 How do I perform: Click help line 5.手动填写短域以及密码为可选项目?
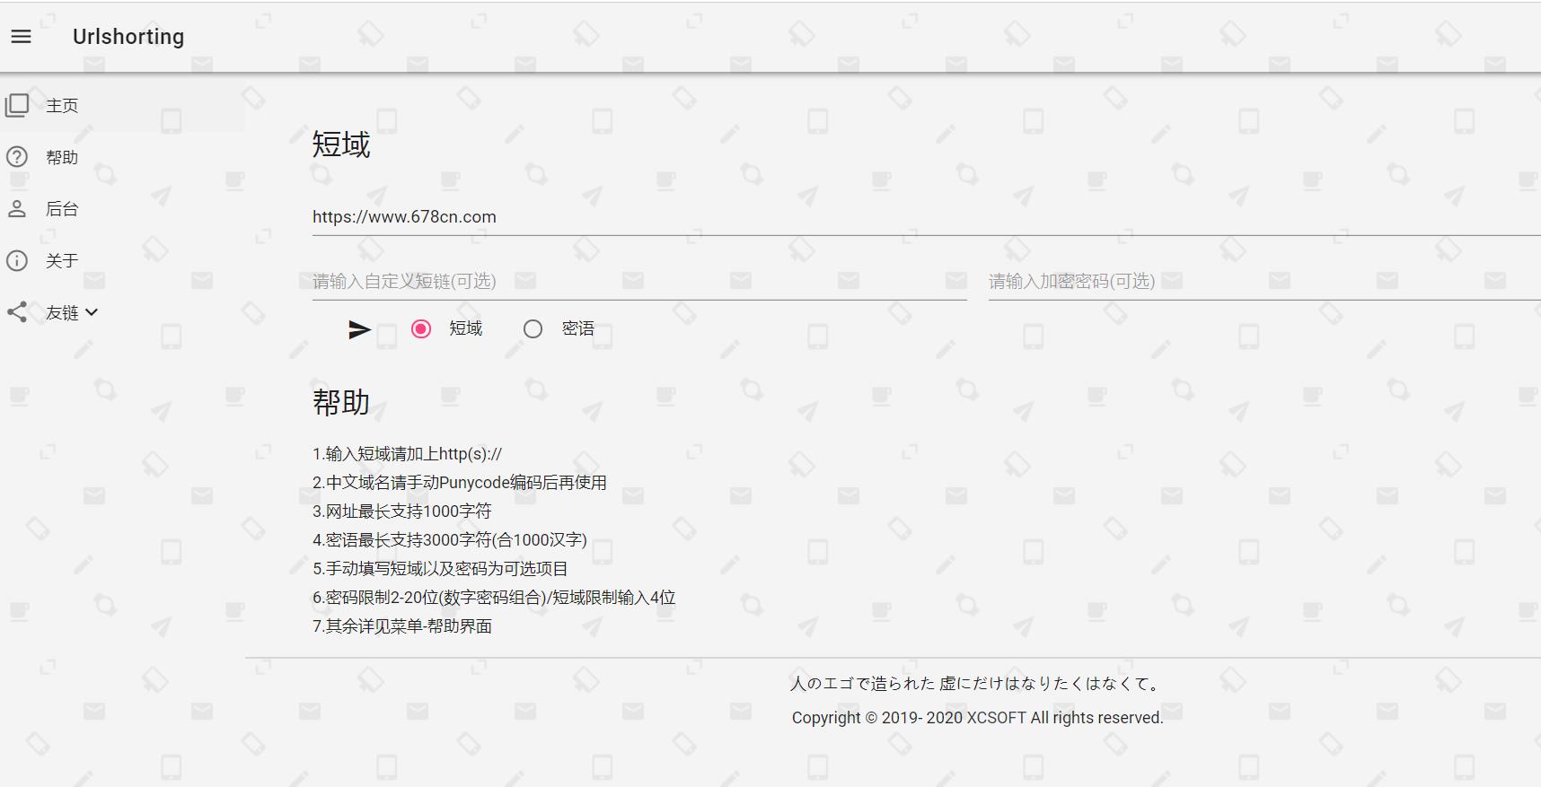(440, 569)
